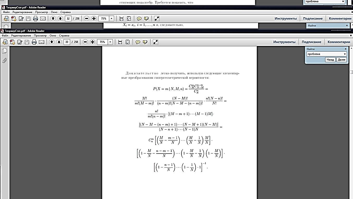Screen dimensions: 353x199
Task: Print the document from the page 33 window
Action: click(x=34, y=42)
